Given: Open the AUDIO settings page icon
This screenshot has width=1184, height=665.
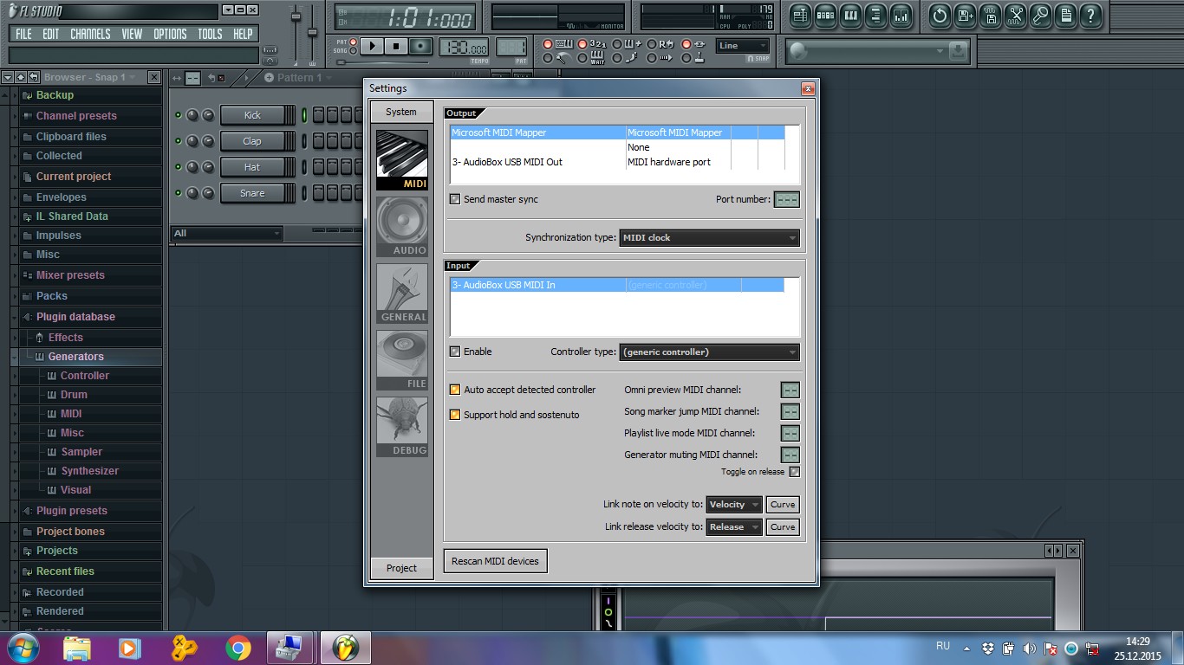Looking at the screenshot, I should coord(402,227).
